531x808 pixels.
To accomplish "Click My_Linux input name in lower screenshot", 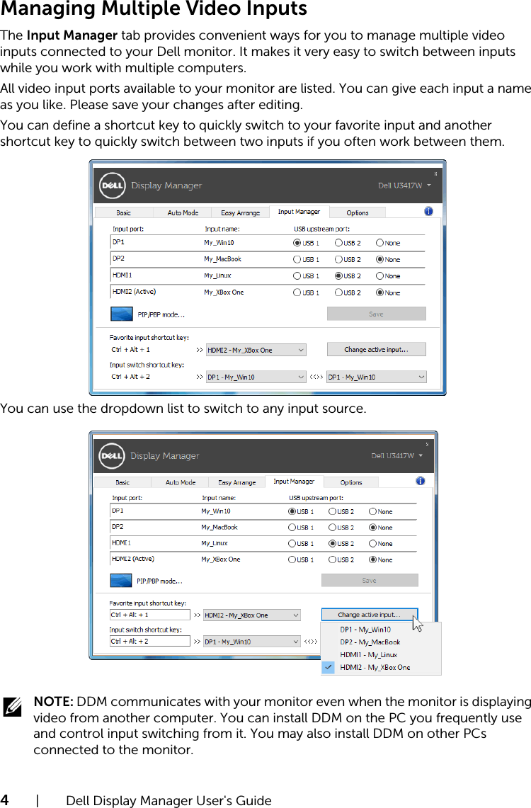I will tap(215, 543).
